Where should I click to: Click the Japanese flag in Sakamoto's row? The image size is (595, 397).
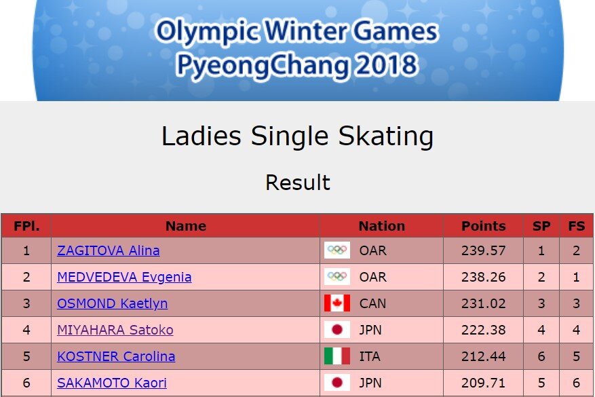[x=337, y=383]
